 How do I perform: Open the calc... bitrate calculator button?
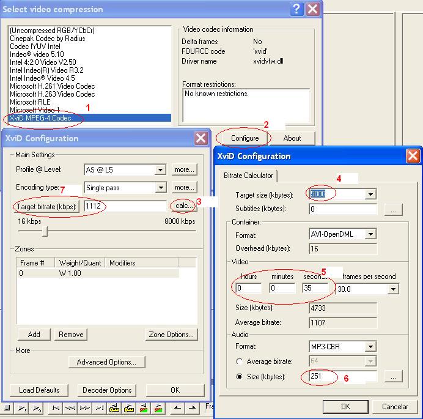tap(185, 206)
